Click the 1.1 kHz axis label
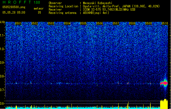 (2, 35)
